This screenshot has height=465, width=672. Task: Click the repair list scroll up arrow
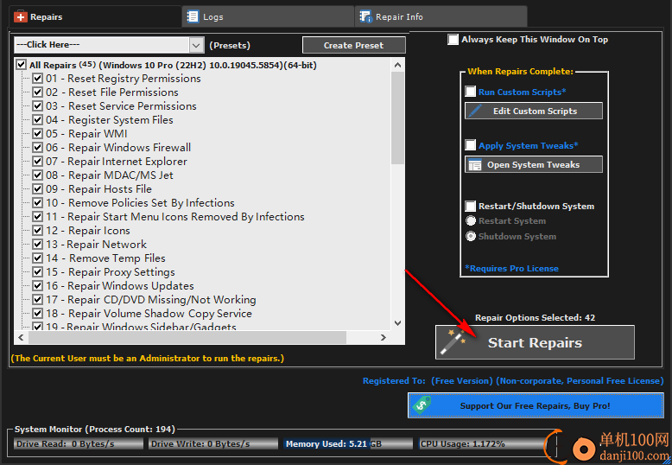pyautogui.click(x=397, y=65)
